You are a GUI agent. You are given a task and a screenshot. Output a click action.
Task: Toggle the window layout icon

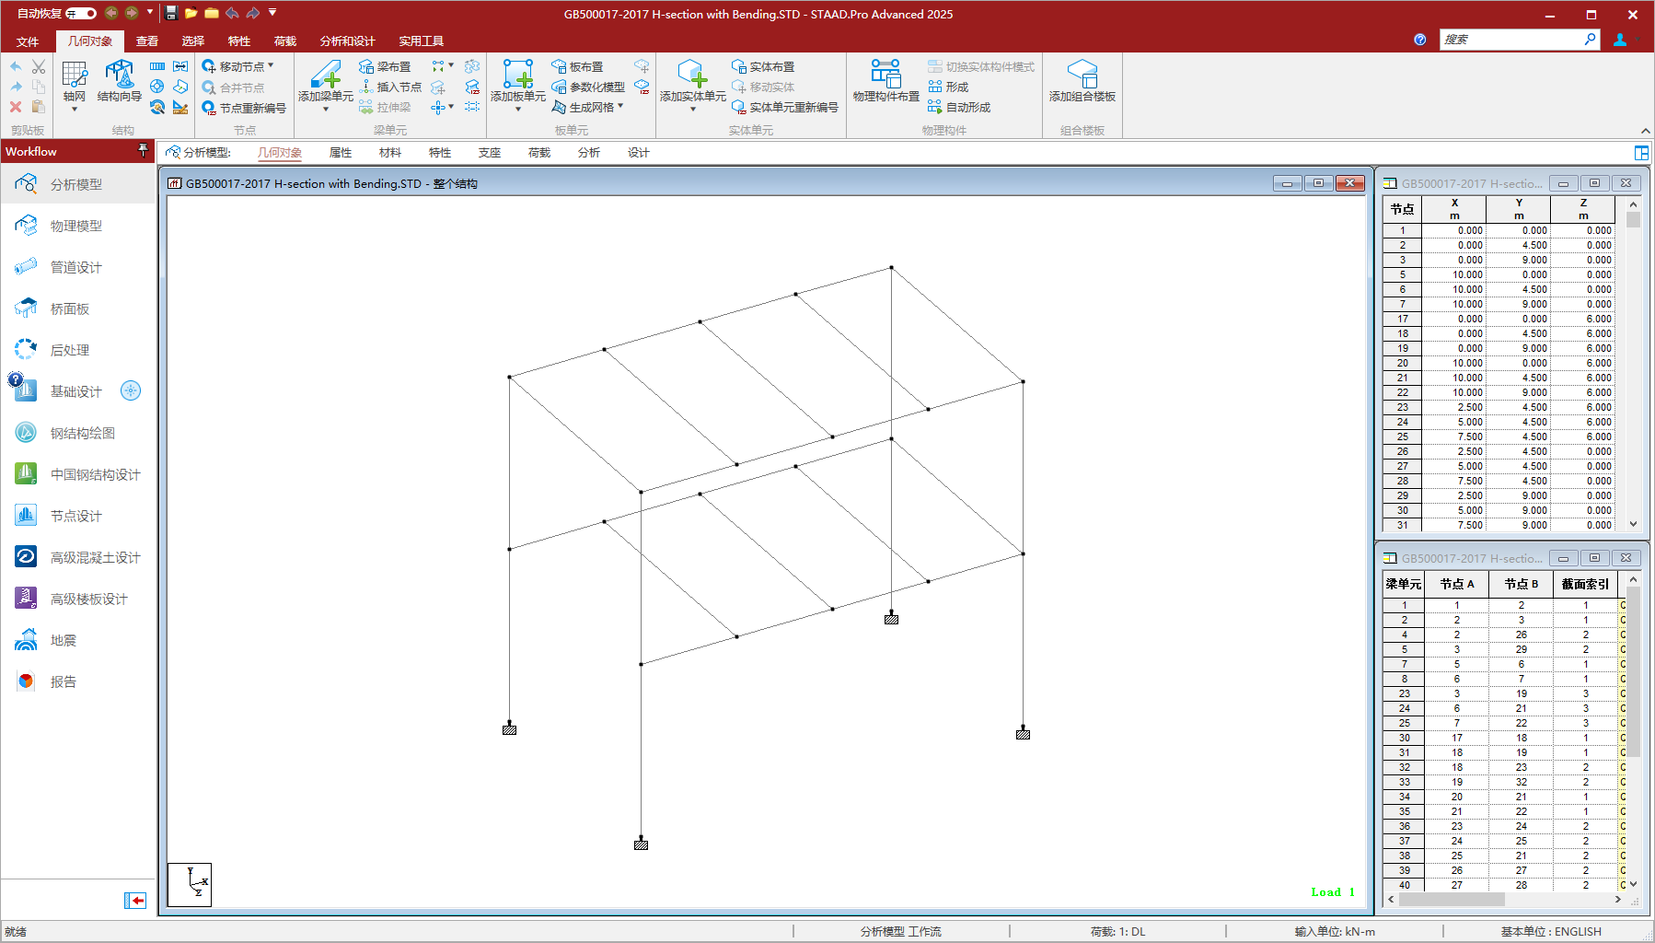pyautogui.click(x=1641, y=153)
